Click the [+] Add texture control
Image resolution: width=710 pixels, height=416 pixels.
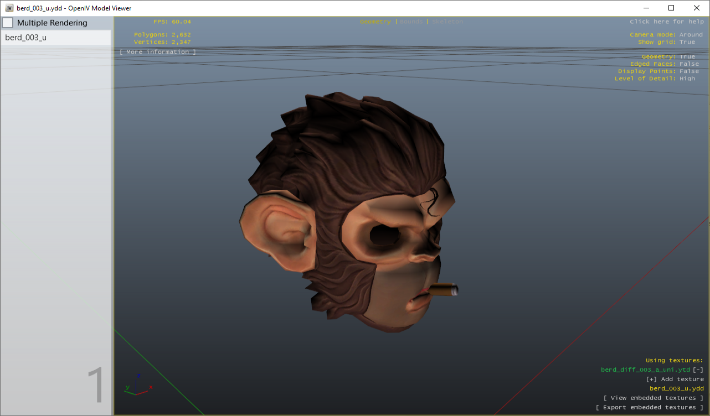tap(675, 379)
